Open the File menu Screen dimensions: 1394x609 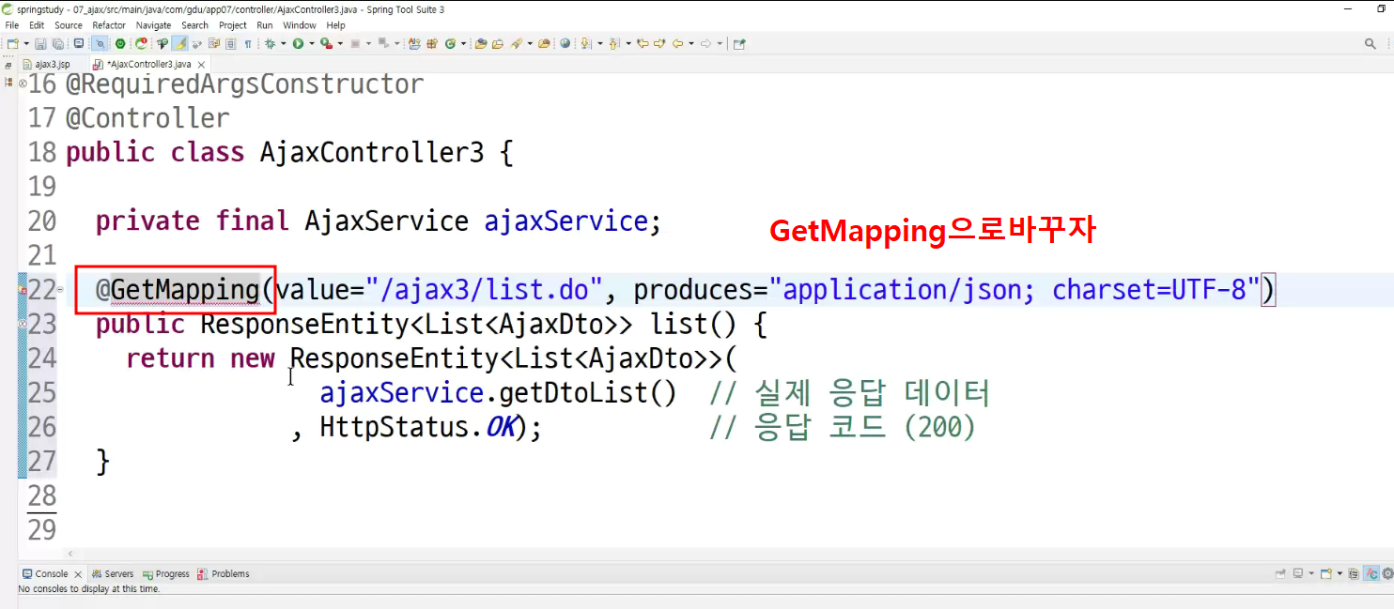pyautogui.click(x=12, y=25)
